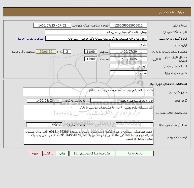Screen dimensions: 194x188
Task: Click the 'چاپ' print button
Action: click(62, 153)
